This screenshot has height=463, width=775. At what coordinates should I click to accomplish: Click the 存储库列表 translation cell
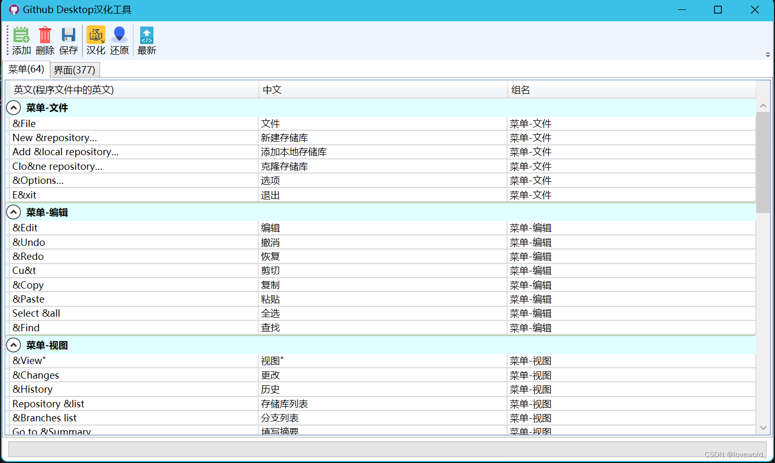(383, 404)
